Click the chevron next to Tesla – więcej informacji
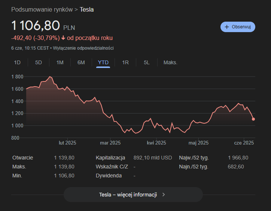This screenshot has width=271, height=211. click(x=163, y=195)
